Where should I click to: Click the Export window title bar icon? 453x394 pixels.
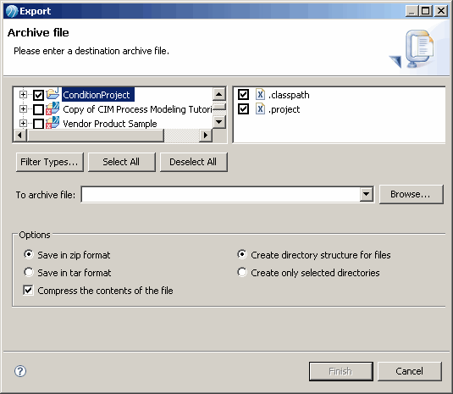point(12,11)
